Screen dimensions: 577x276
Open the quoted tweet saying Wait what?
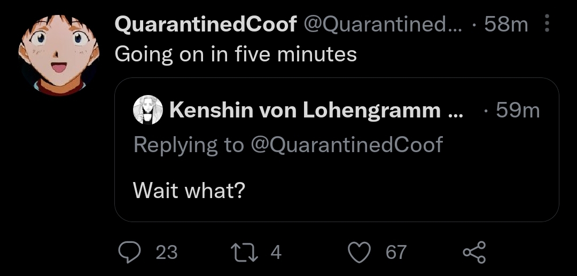pos(337,149)
